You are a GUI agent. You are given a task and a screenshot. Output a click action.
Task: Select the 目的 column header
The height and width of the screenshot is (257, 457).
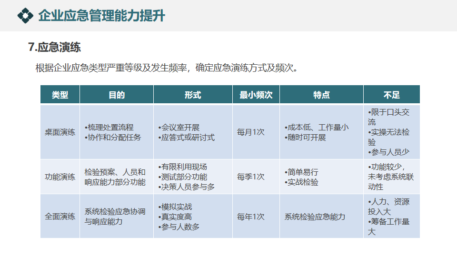(117, 94)
